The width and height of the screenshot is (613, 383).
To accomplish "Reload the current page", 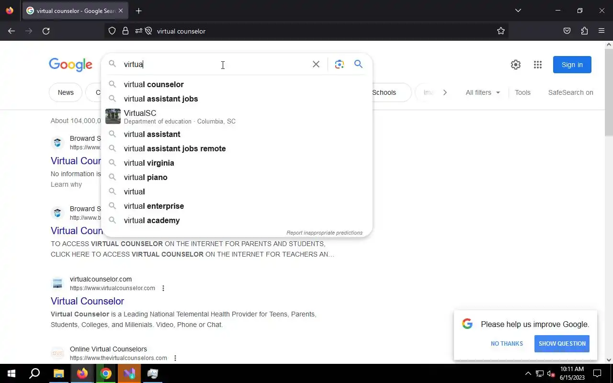I will (x=46, y=31).
